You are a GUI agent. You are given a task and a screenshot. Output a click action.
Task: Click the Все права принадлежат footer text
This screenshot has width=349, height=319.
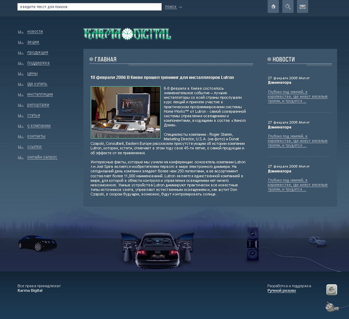click(x=39, y=286)
